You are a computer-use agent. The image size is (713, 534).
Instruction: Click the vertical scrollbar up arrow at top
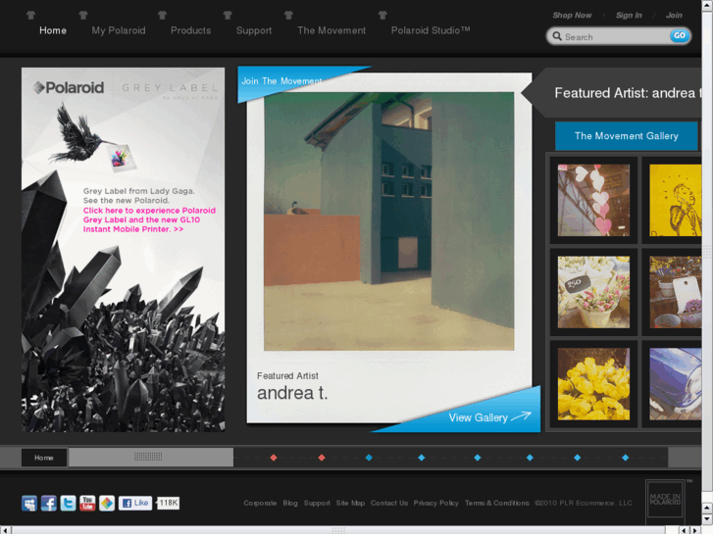(707, 4)
